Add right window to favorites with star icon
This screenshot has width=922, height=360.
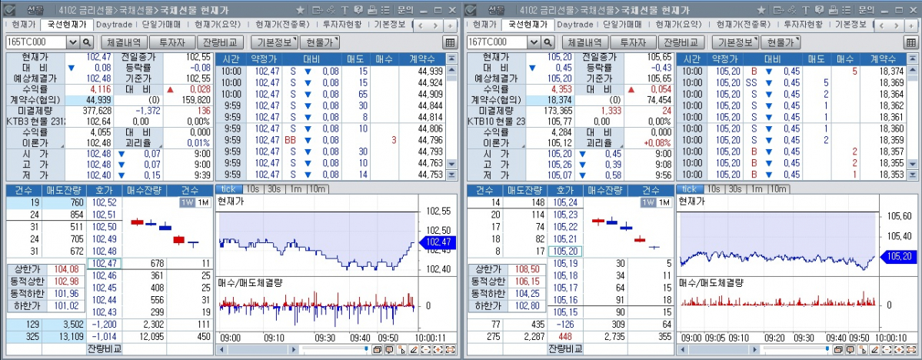click(x=761, y=10)
